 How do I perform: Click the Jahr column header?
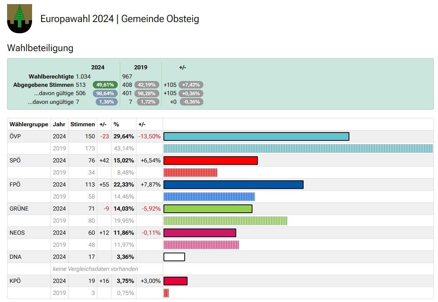[59, 124]
